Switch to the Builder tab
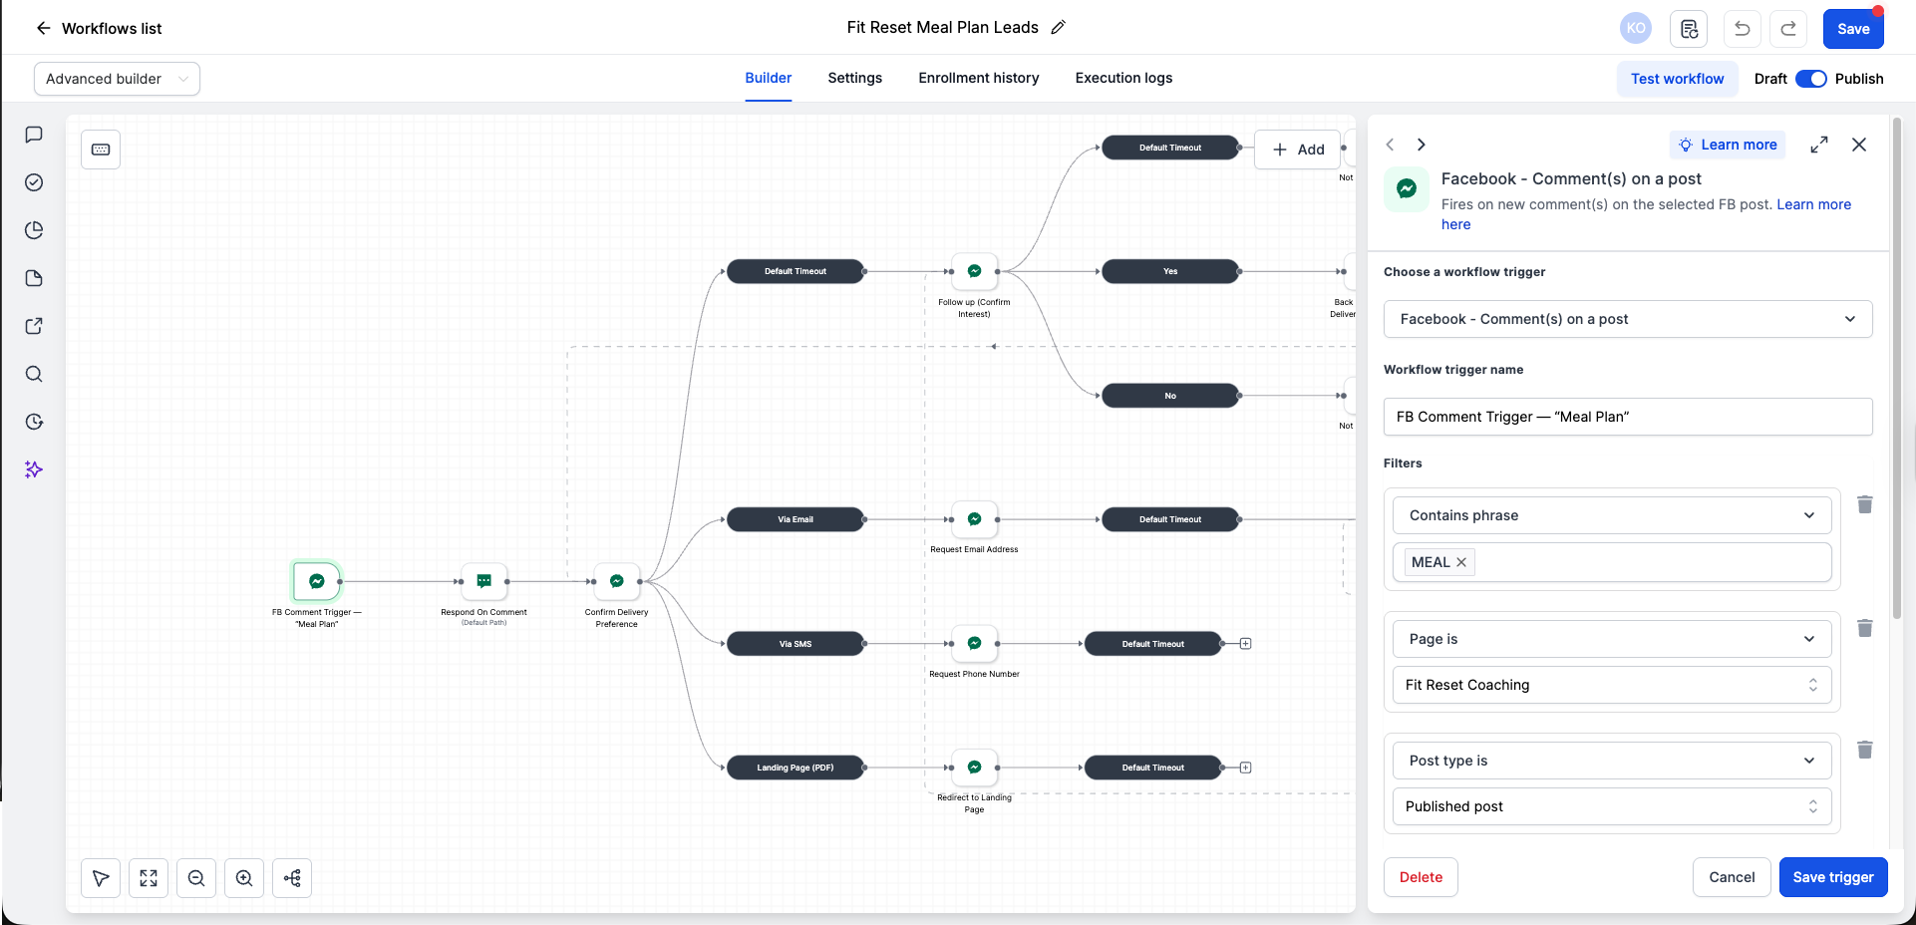1916x925 pixels. [769, 78]
